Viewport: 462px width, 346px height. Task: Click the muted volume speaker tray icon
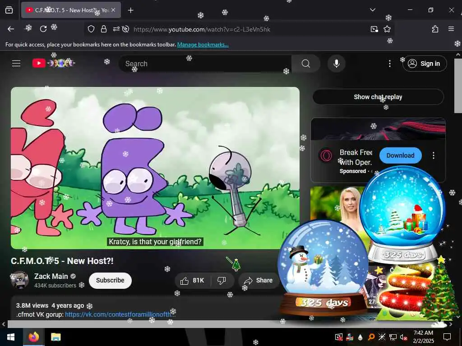click(x=403, y=337)
